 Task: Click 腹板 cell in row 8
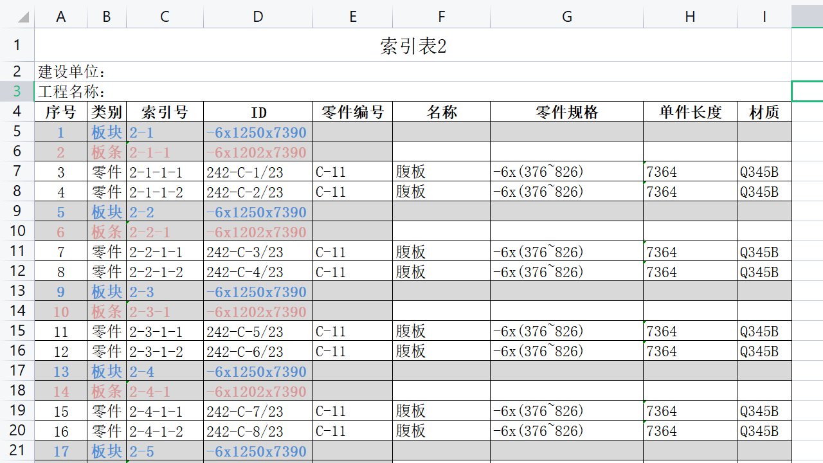point(442,192)
